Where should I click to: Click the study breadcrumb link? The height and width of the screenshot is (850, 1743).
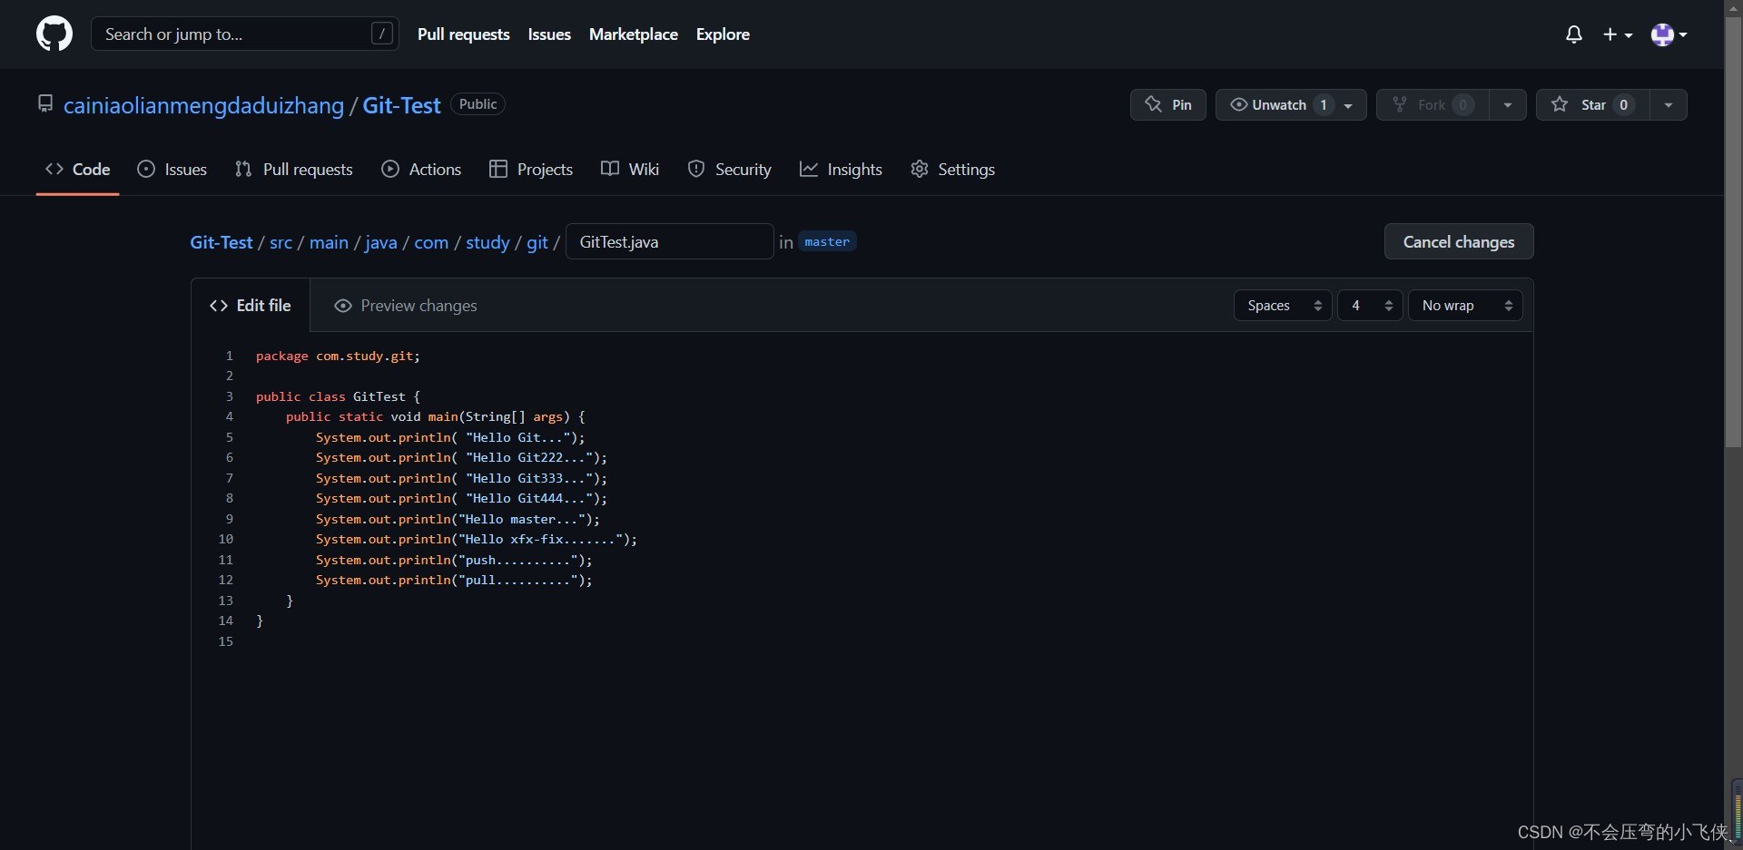[x=487, y=242]
